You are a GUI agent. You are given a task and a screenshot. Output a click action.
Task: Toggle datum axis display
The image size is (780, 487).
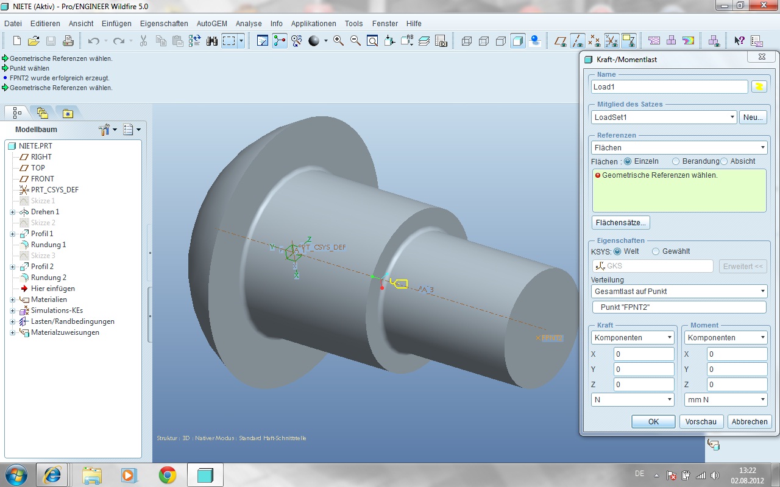click(x=578, y=41)
